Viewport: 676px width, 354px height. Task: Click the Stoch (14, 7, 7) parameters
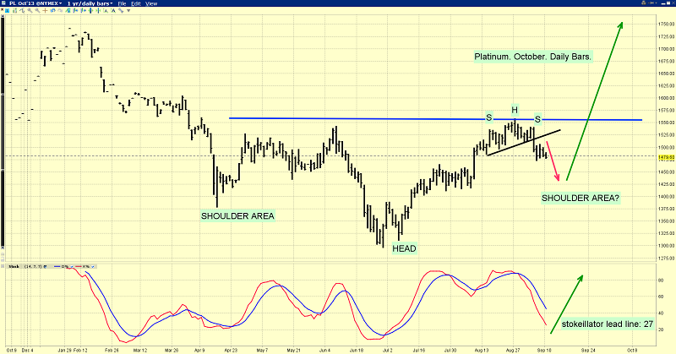coord(33,266)
